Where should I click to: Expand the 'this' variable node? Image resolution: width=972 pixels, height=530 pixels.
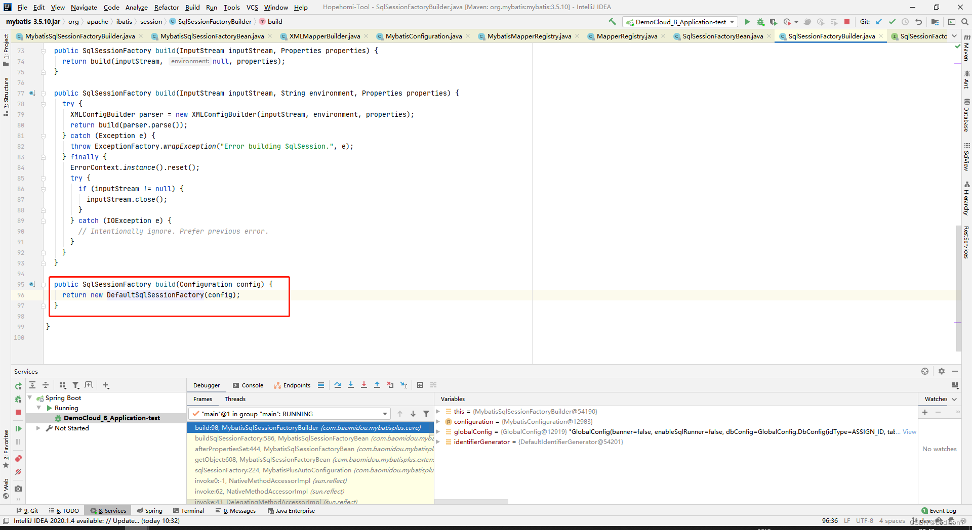438,411
